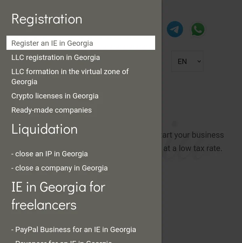Expand the EN language dropdown
242x243 pixels.
pos(187,61)
